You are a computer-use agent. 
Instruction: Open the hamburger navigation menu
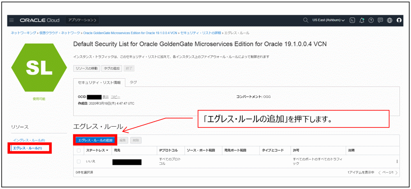pos(12,20)
